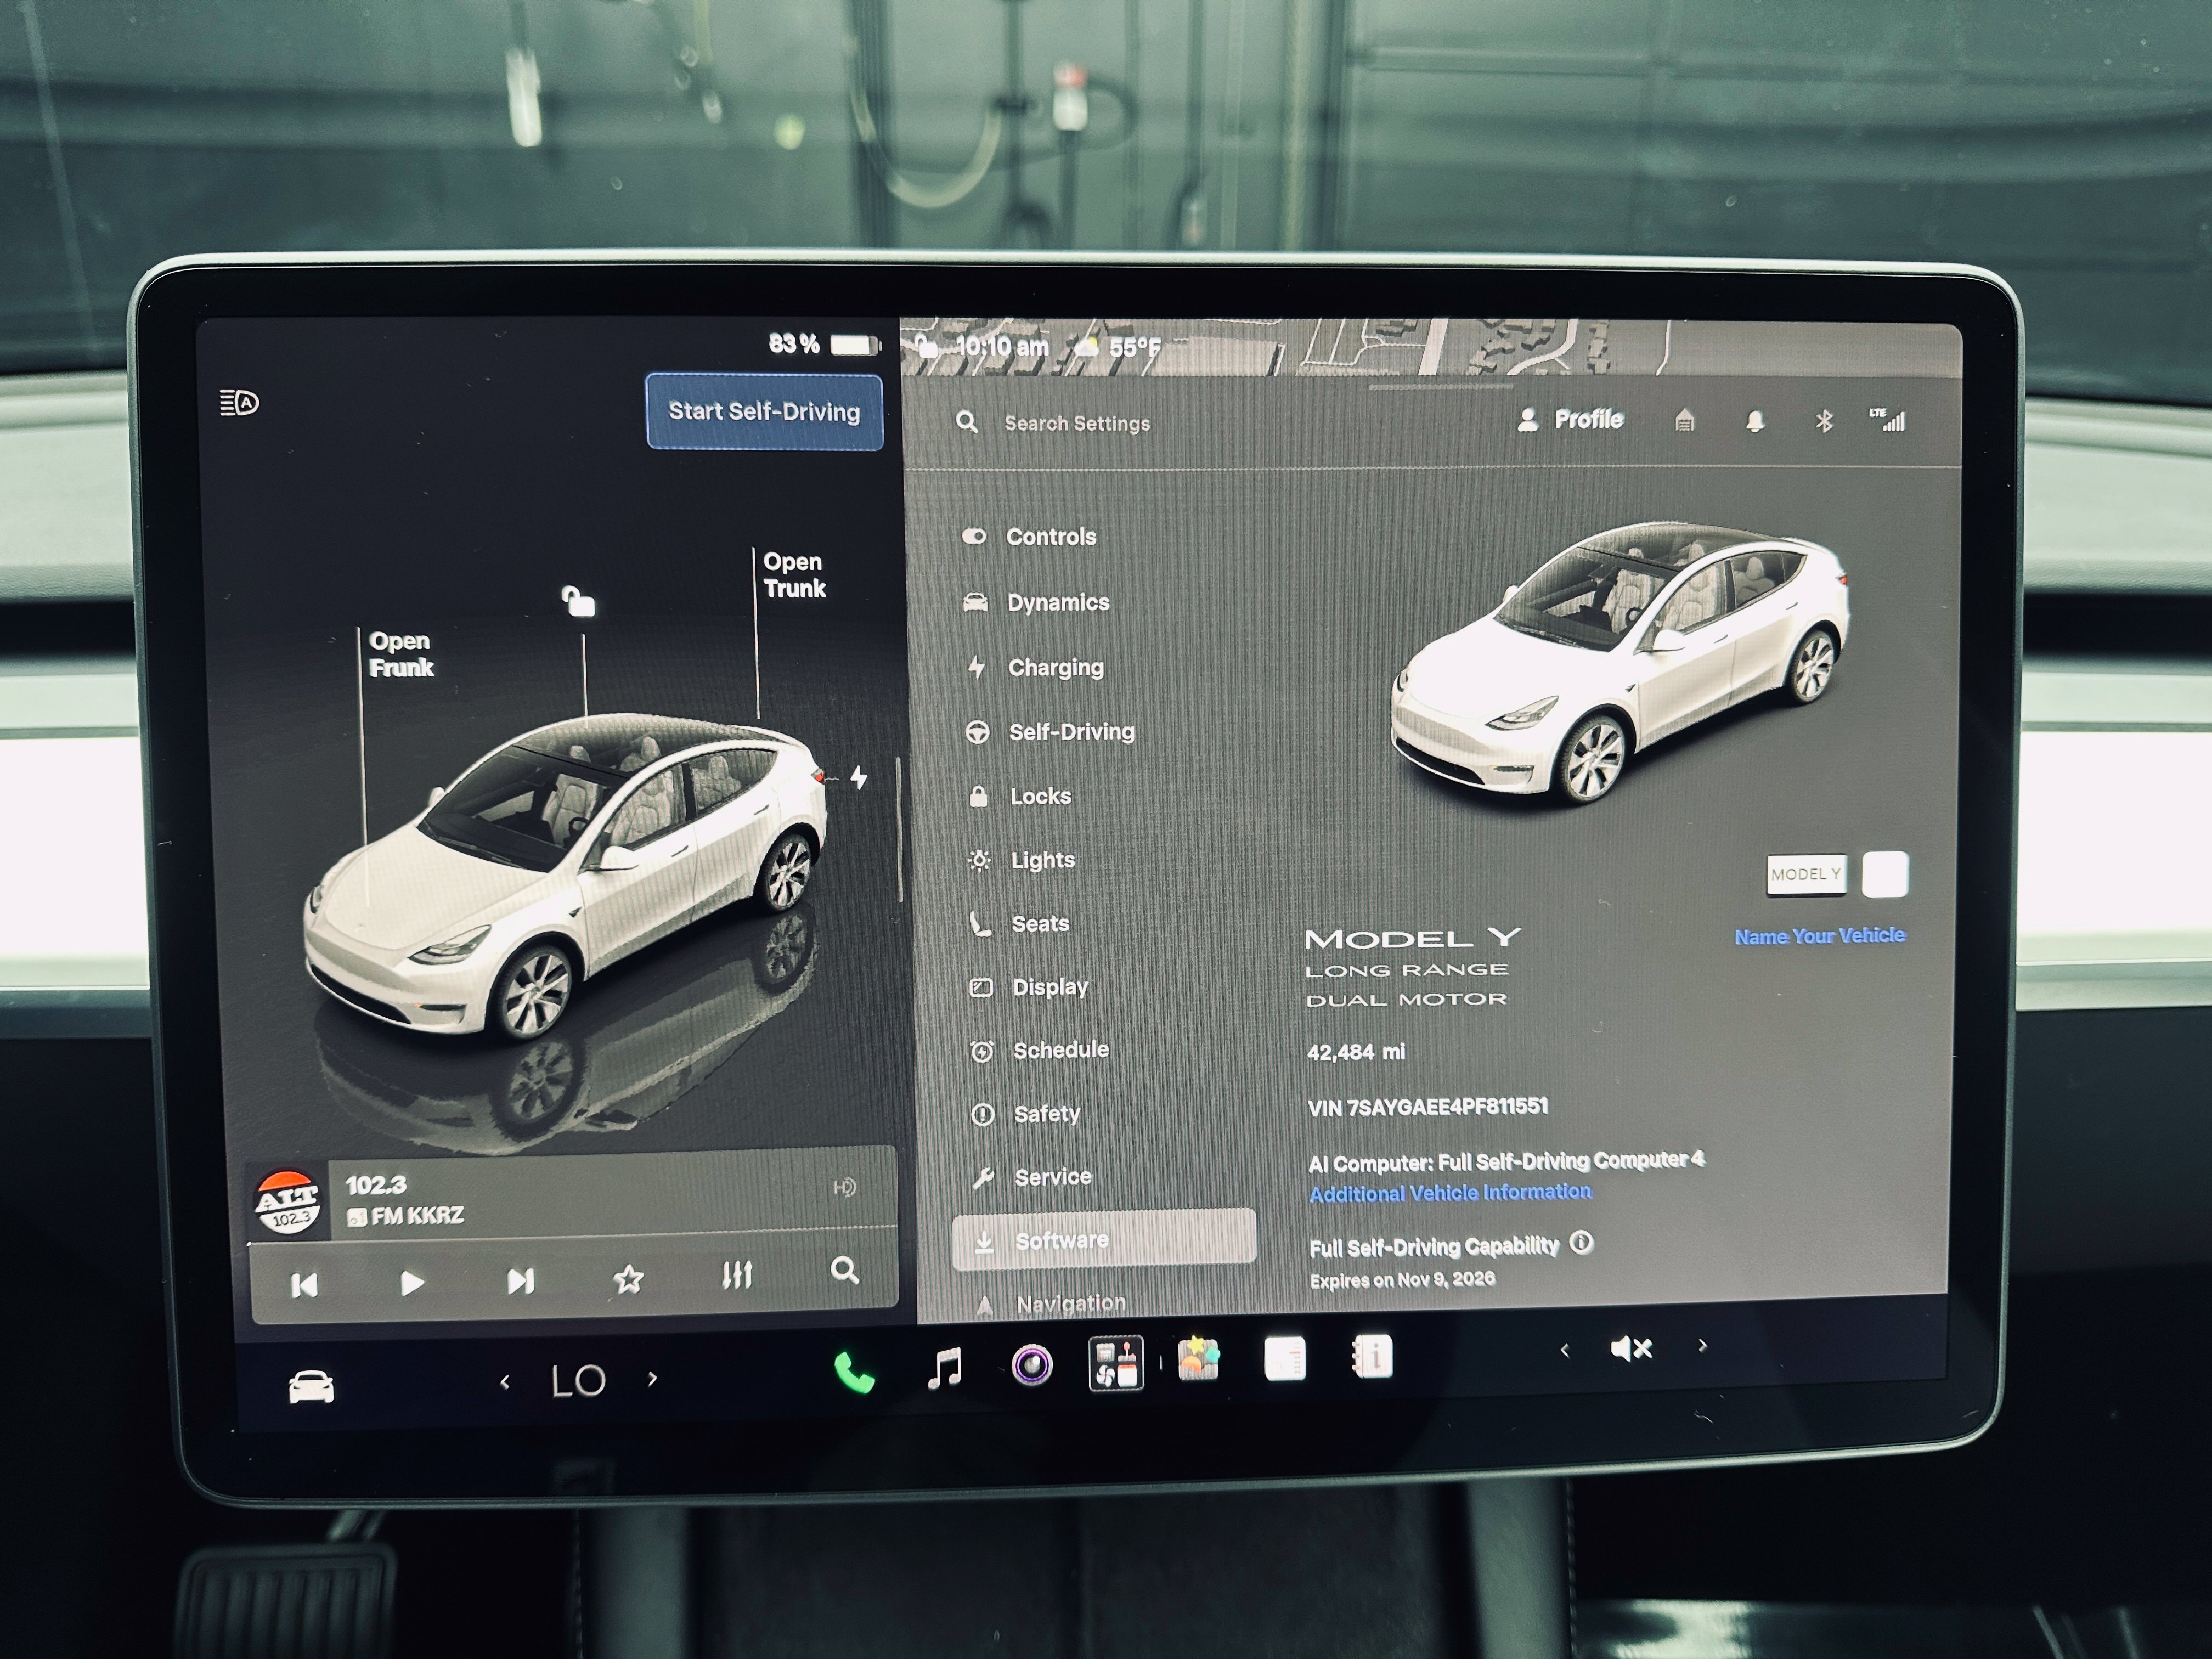This screenshot has width=2212, height=1659.
Task: Open Bluetooth settings icon
Action: coord(1824,421)
